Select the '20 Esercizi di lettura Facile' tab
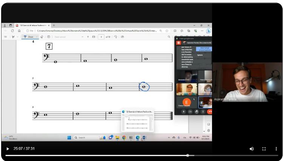The width and height of the screenshot is (283, 161). click(x=32, y=25)
